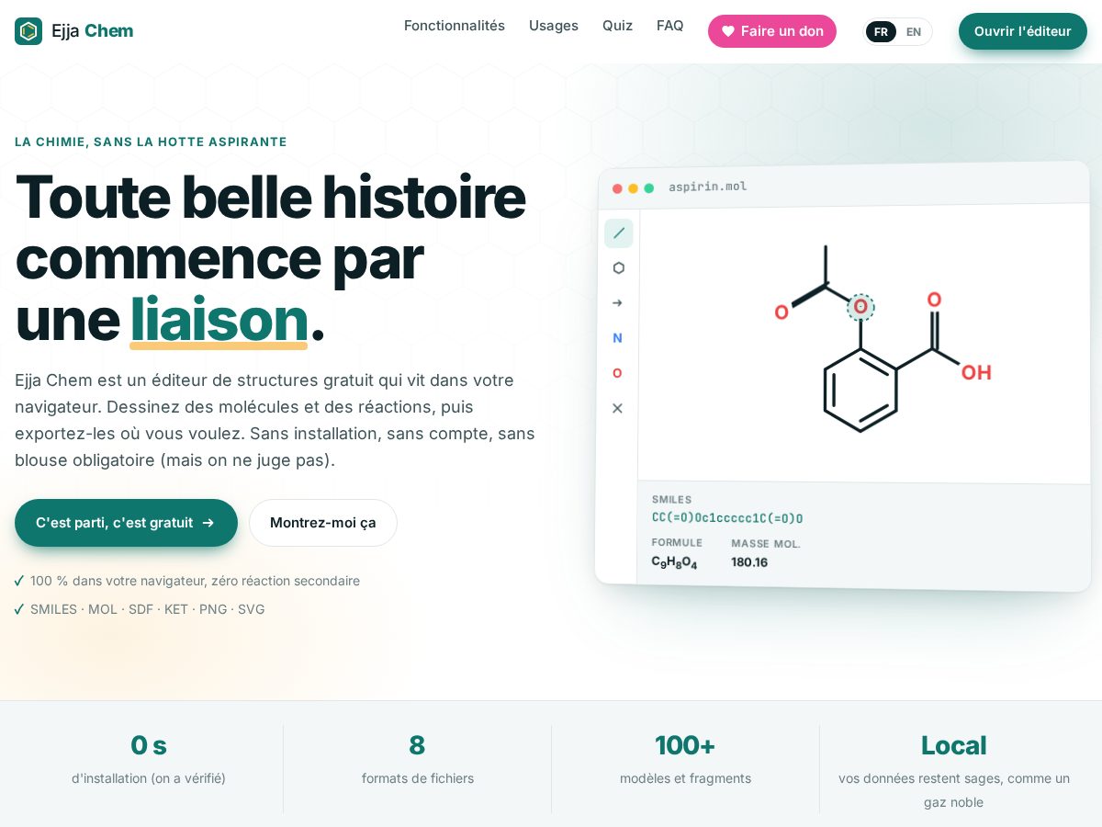
Task: Click the '0 s' installation statistic
Action: (x=149, y=745)
